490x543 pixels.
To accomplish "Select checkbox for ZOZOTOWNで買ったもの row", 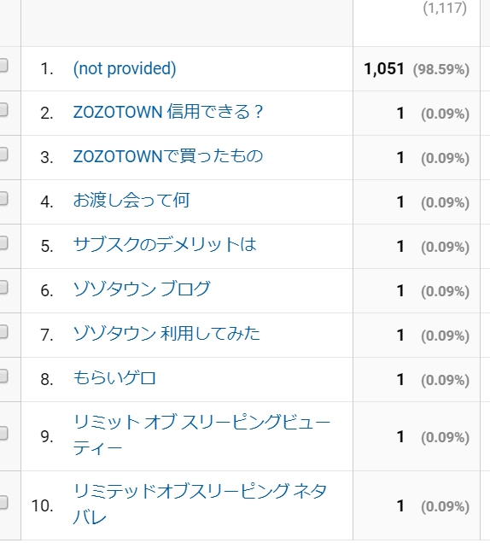I will click(x=3, y=154).
